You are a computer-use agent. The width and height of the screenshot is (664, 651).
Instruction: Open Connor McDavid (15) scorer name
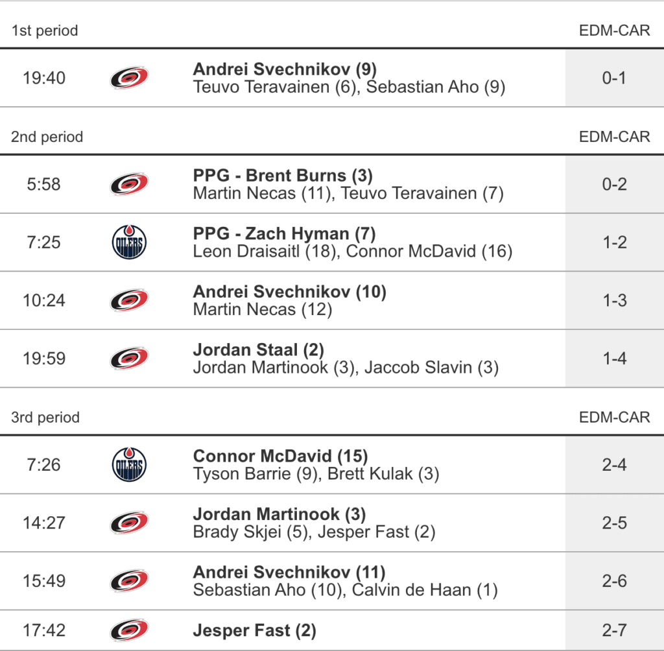pos(280,456)
